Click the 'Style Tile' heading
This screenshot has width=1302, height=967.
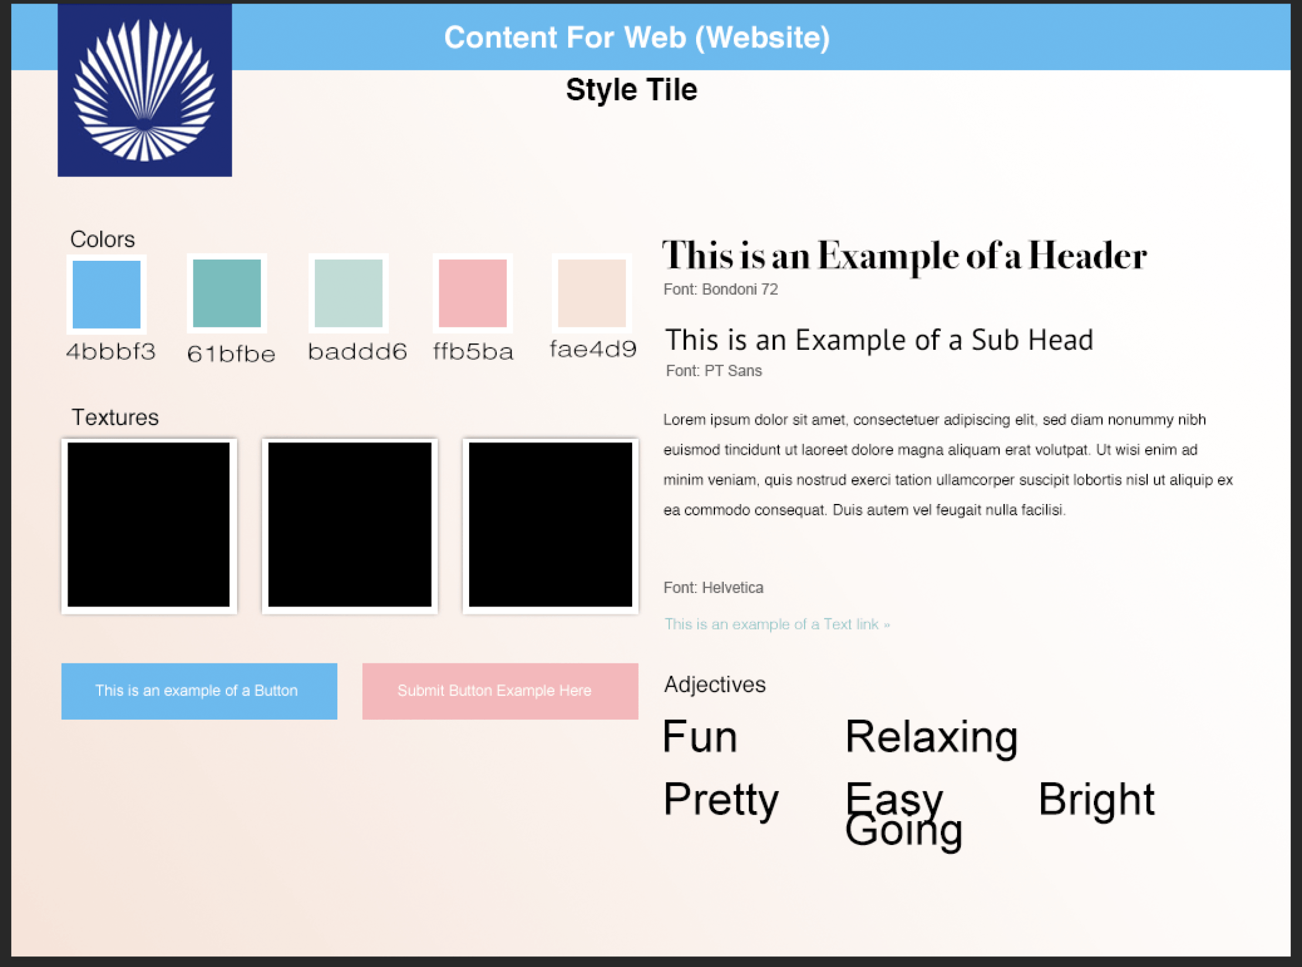point(632,90)
